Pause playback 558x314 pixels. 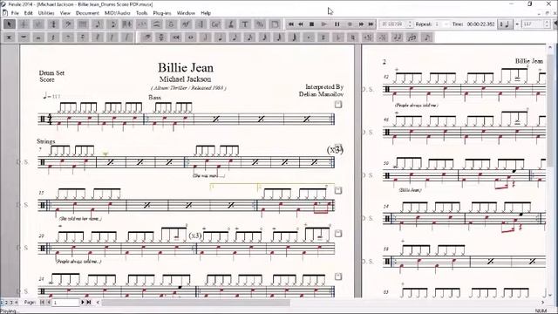[337, 24]
